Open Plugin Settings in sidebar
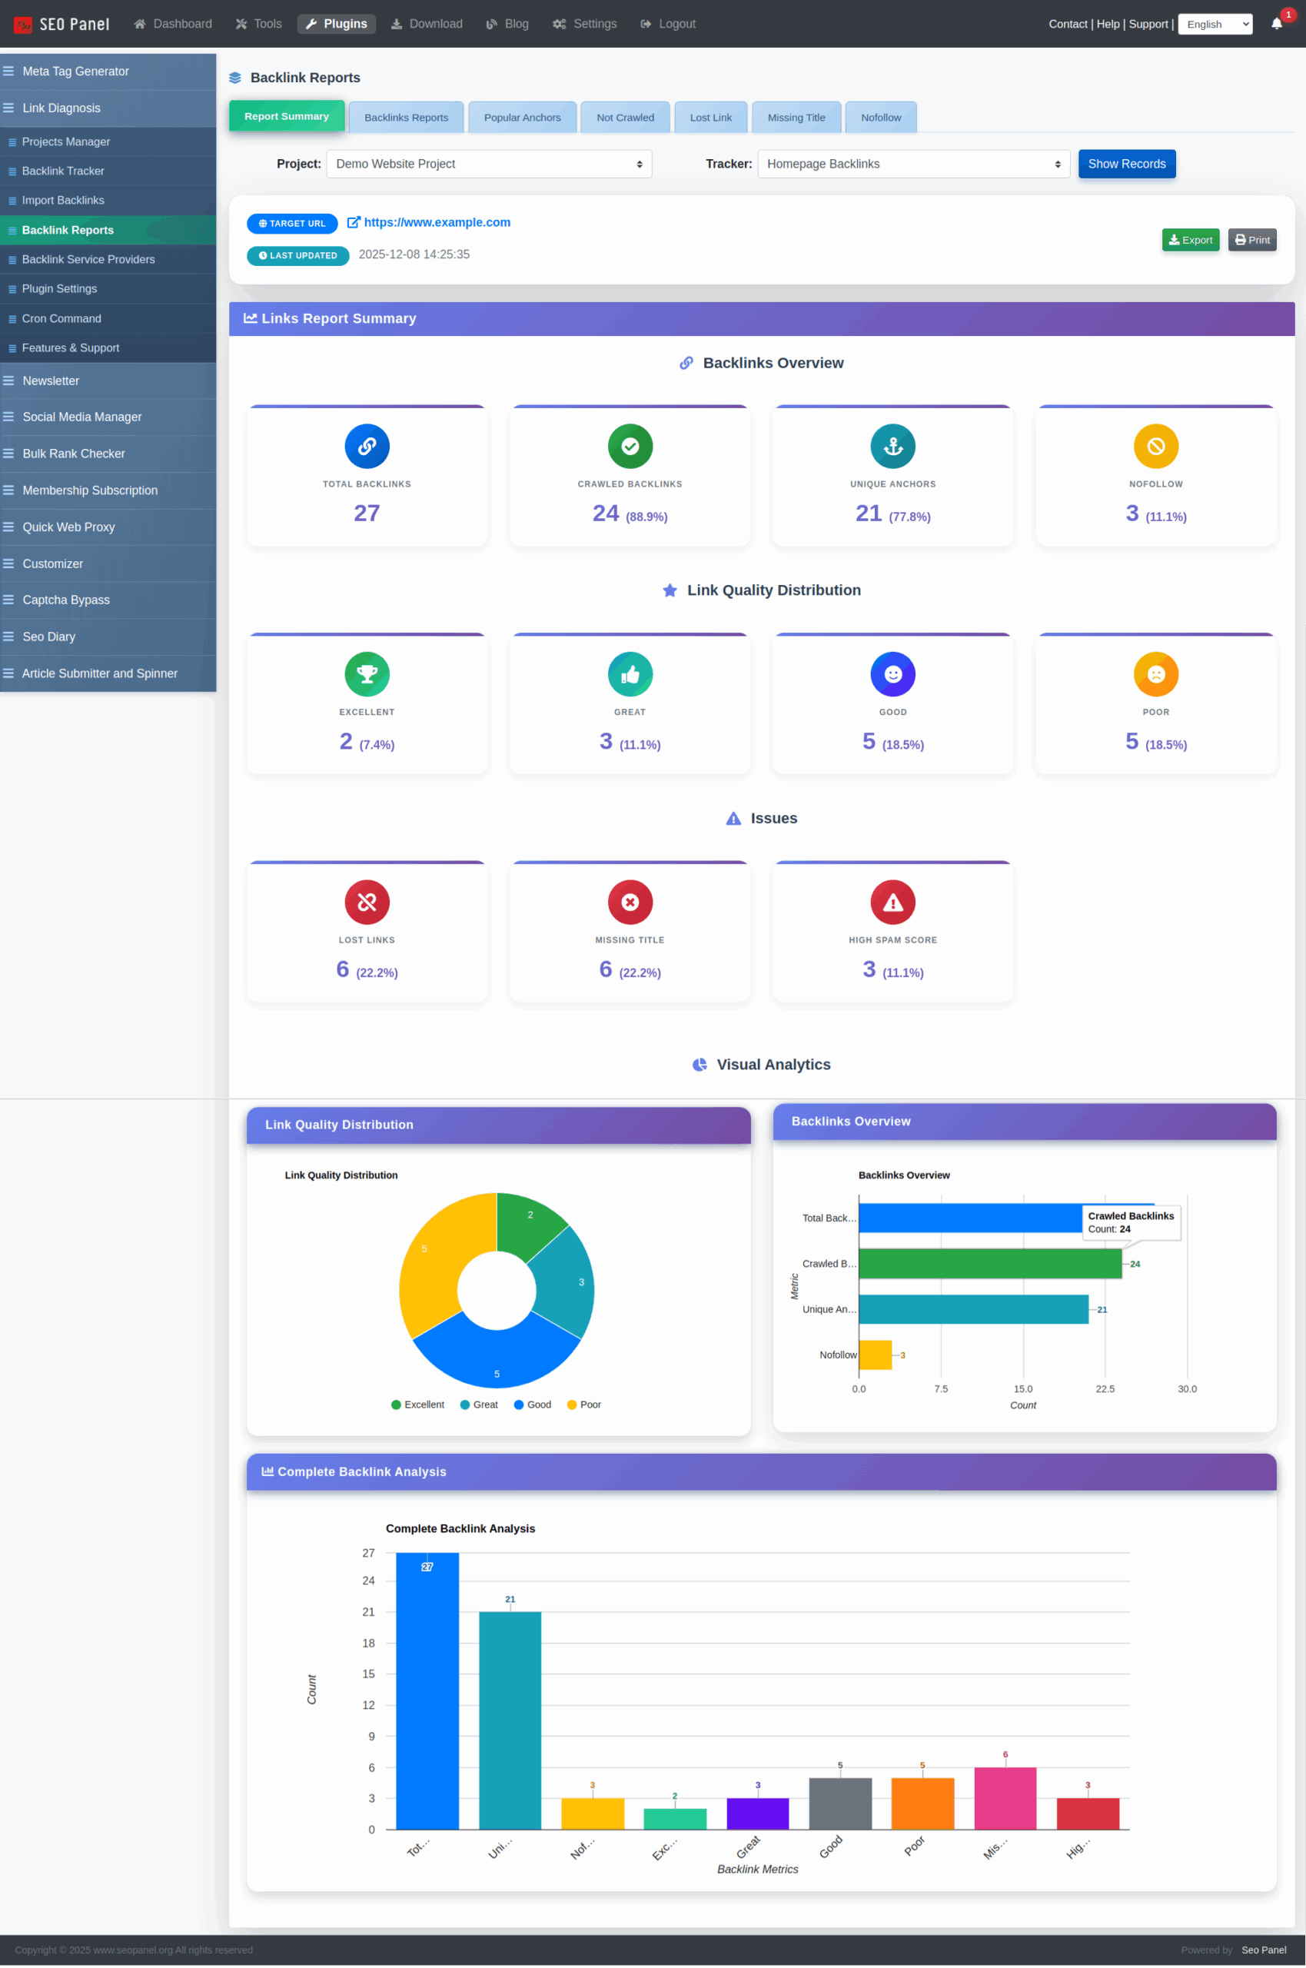 click(108, 289)
